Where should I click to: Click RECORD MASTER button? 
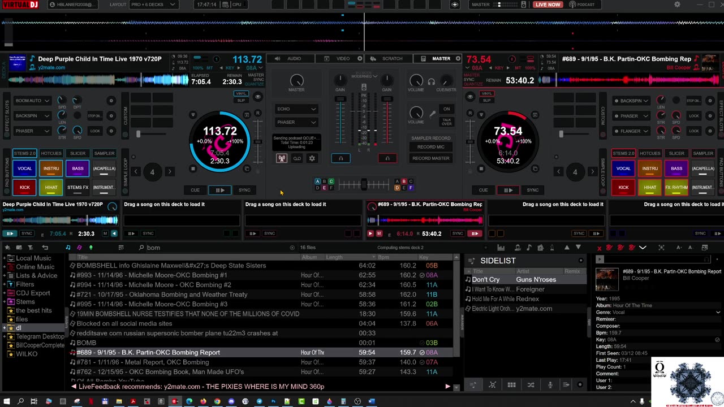point(430,158)
